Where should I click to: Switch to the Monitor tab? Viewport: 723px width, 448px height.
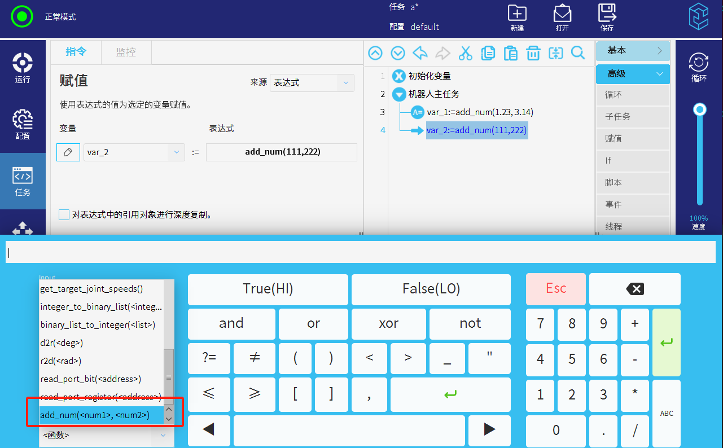pos(126,52)
